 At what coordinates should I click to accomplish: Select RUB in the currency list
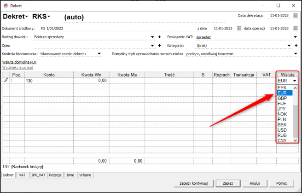[x=285, y=135]
